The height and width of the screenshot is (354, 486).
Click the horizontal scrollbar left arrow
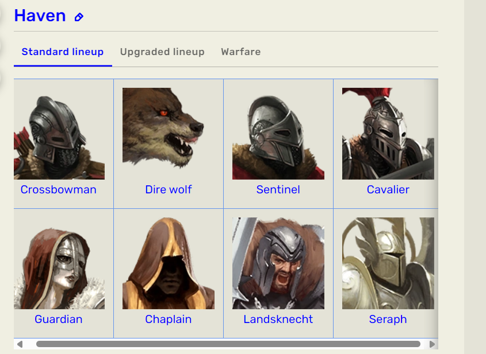(x=20, y=344)
